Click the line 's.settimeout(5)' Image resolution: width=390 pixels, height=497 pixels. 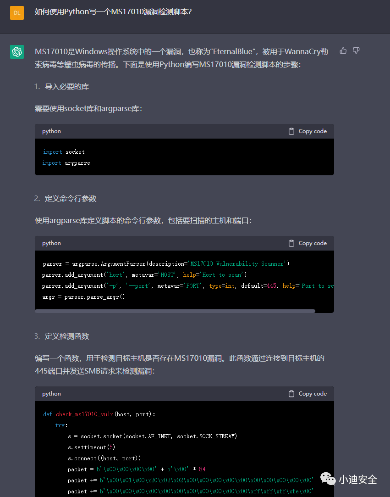coord(92,447)
